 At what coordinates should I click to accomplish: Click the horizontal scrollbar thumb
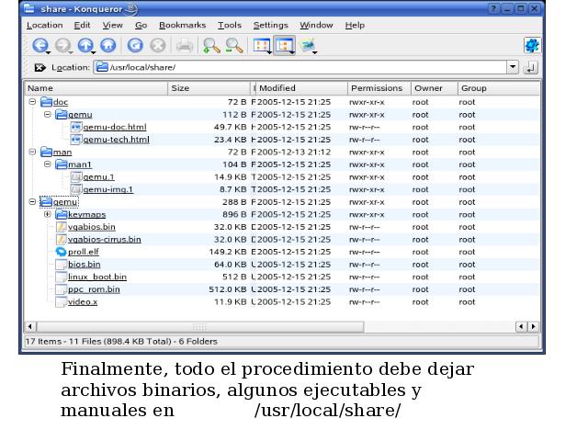[x=200, y=327]
